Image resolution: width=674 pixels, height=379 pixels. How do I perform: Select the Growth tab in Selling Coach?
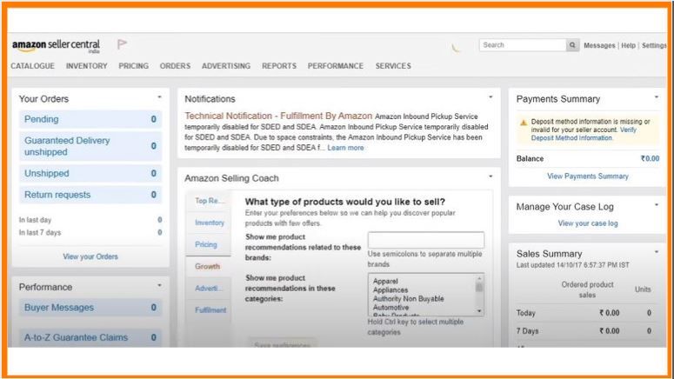[x=208, y=267]
